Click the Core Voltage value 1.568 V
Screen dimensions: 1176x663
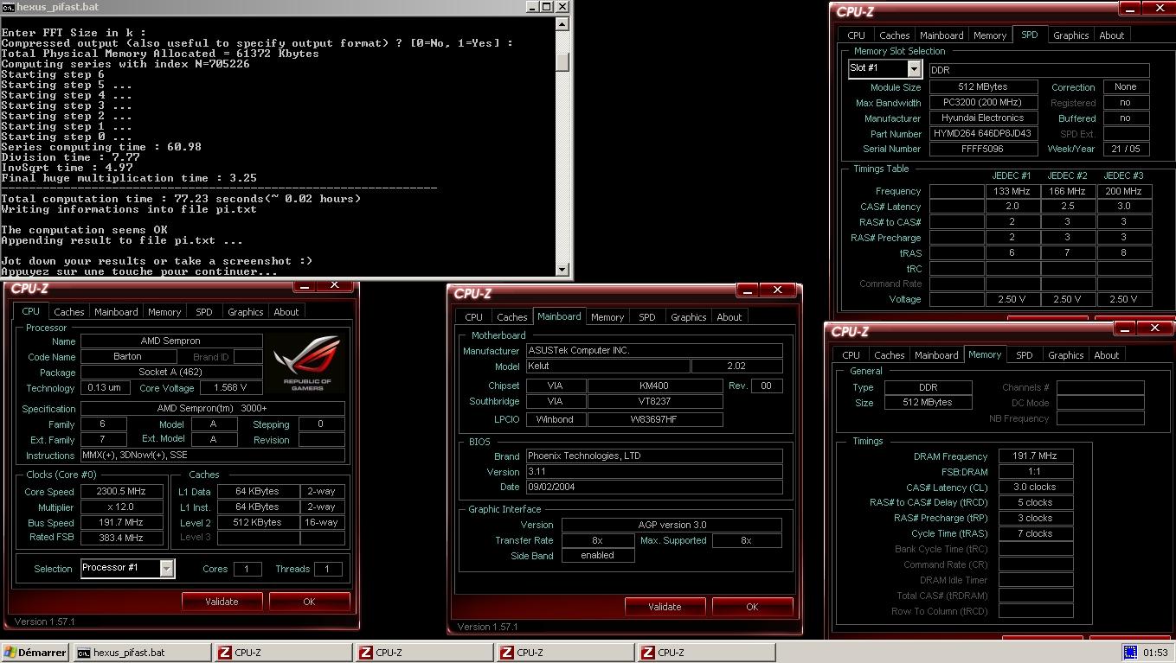tap(229, 388)
